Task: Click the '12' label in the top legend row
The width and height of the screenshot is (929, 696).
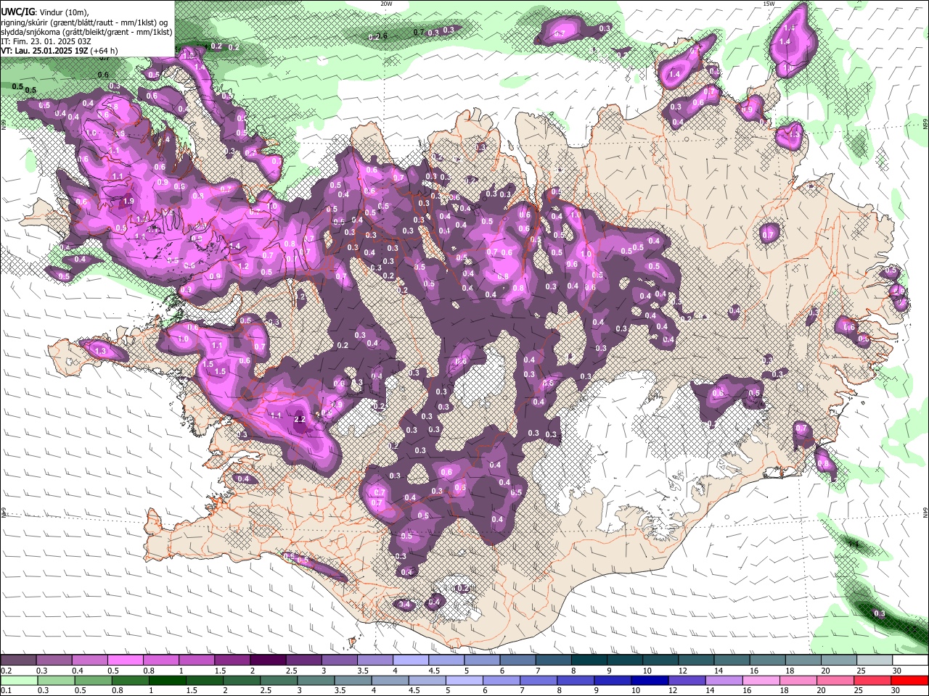Action: coord(683,671)
